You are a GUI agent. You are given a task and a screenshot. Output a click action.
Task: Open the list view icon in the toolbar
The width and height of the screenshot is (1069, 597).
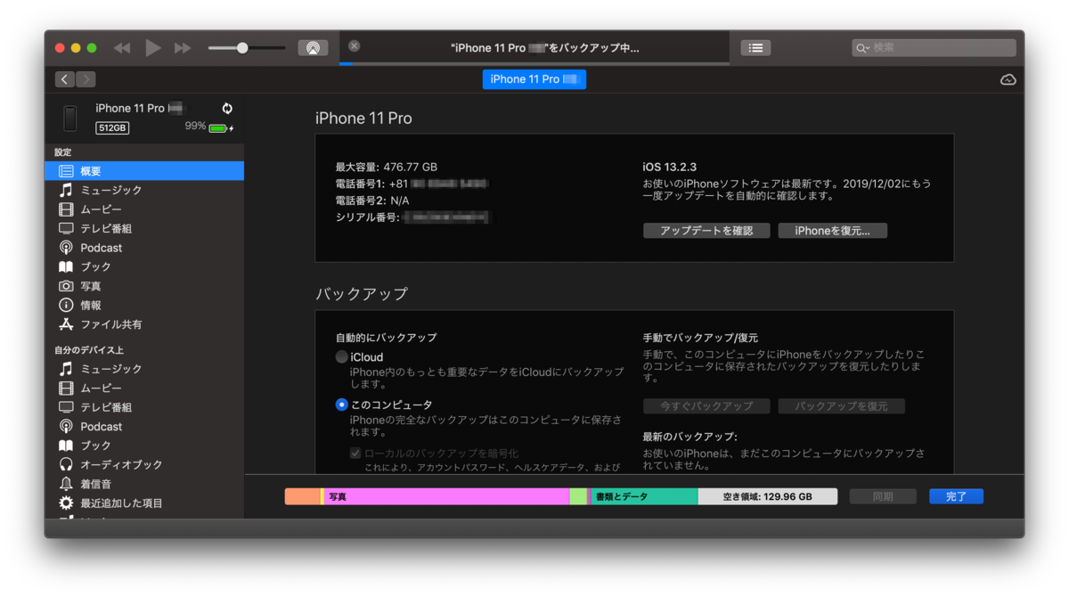[755, 46]
